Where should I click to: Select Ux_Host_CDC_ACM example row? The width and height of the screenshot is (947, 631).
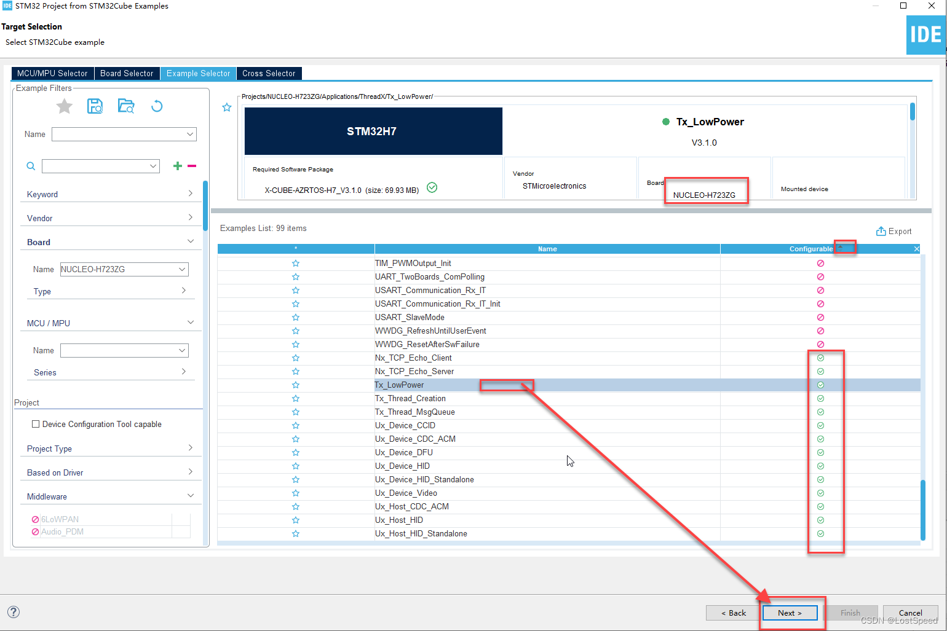pyautogui.click(x=569, y=506)
